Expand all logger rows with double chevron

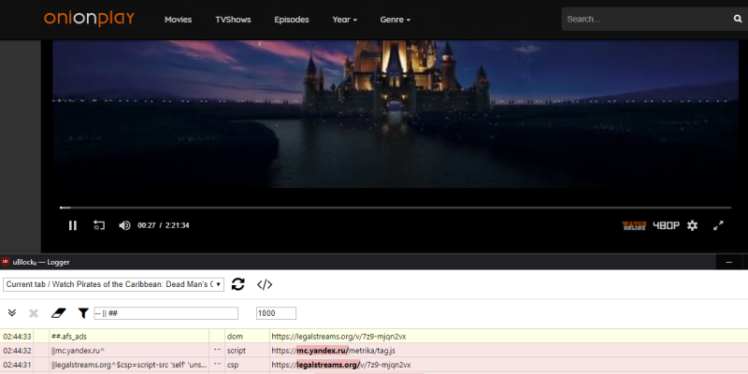click(12, 313)
